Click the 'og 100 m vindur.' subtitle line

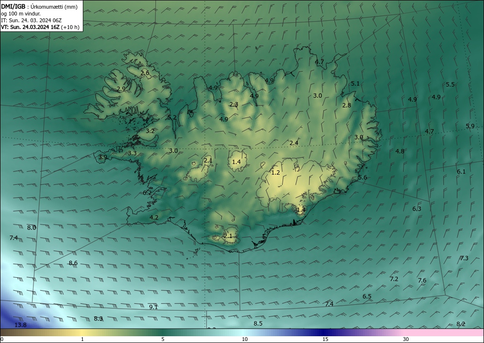click(21, 14)
